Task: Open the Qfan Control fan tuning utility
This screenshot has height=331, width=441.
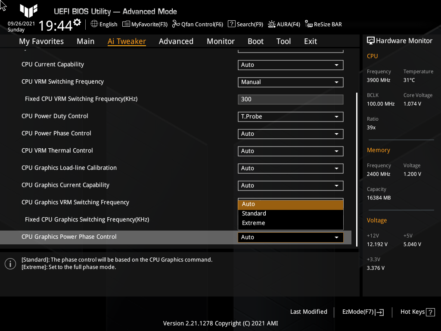Action: click(197, 24)
